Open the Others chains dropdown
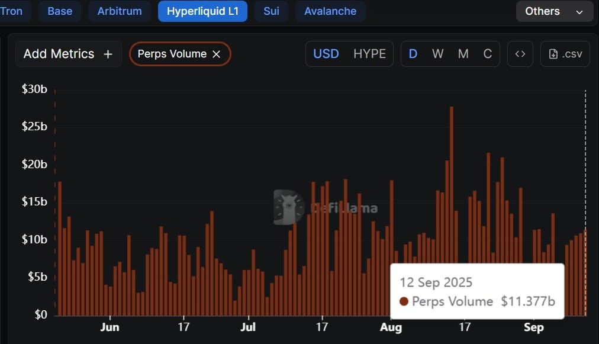The height and width of the screenshot is (344, 599). 542,11
